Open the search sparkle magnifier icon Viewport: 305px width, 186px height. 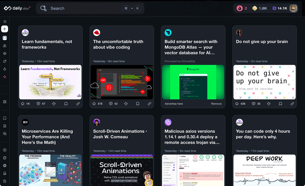tap(43, 8)
